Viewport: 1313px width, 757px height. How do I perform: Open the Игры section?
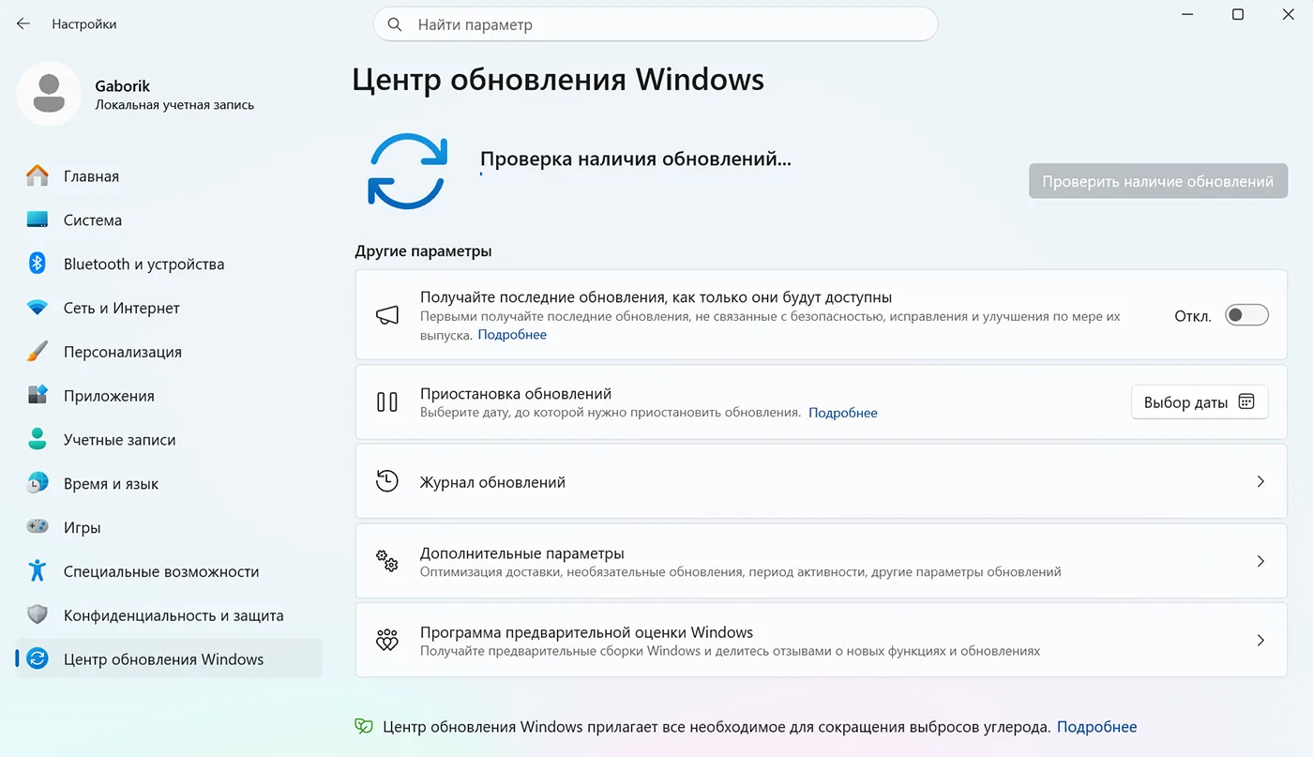tap(169, 527)
